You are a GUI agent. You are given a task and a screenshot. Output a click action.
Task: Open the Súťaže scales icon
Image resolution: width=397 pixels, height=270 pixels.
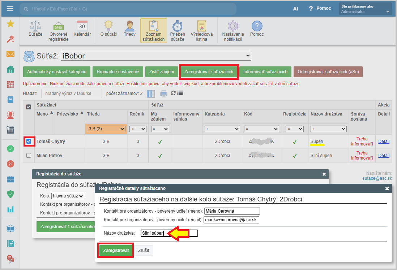[x=35, y=27]
